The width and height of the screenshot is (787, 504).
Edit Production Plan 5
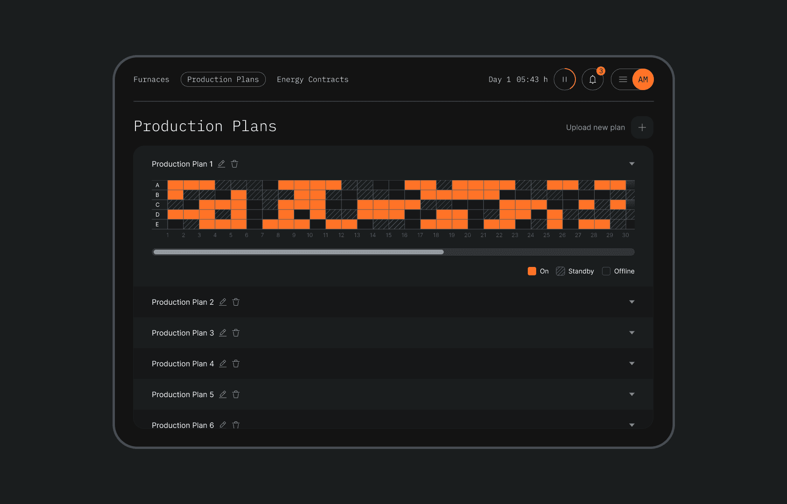coord(223,394)
